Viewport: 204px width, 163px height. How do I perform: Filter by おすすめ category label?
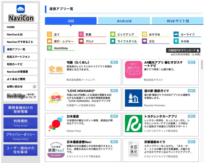tap(155, 35)
